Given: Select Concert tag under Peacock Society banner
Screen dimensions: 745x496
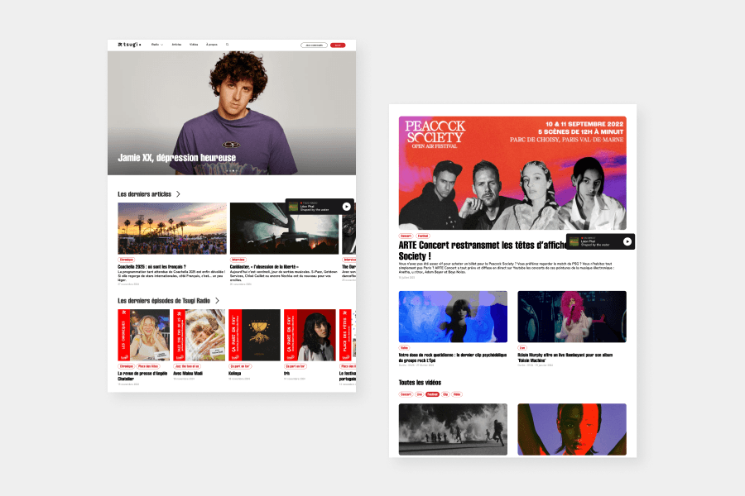Looking at the screenshot, I should [406, 236].
